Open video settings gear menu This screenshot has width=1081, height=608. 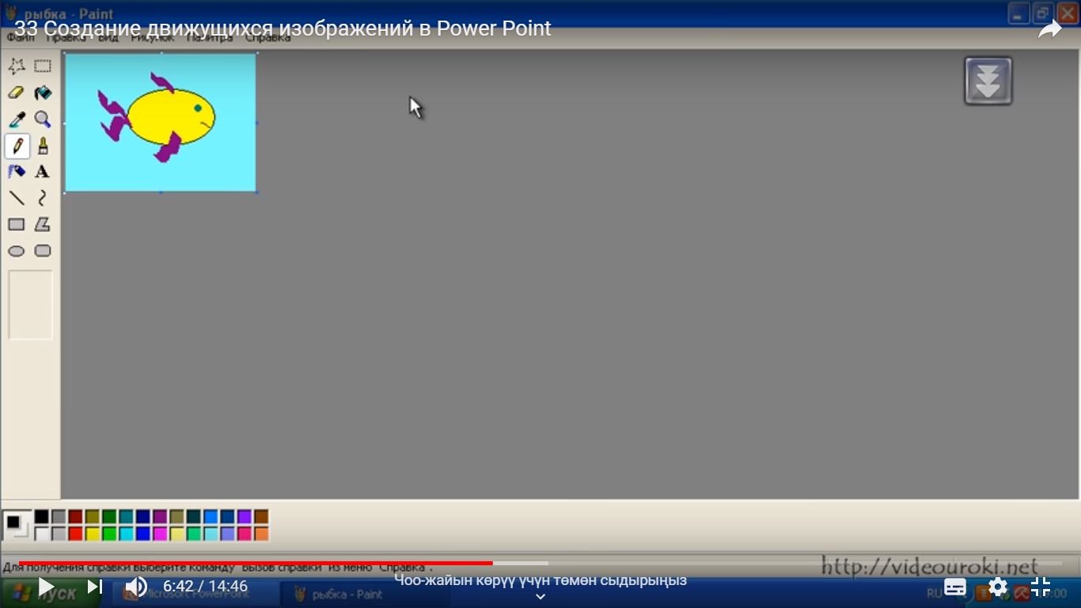click(998, 587)
